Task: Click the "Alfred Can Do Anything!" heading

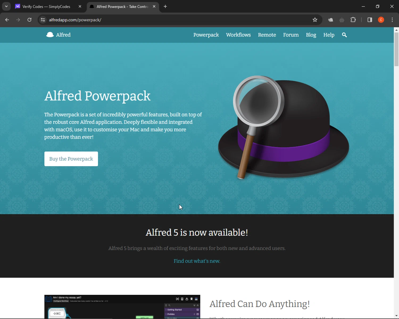Action: (260, 304)
